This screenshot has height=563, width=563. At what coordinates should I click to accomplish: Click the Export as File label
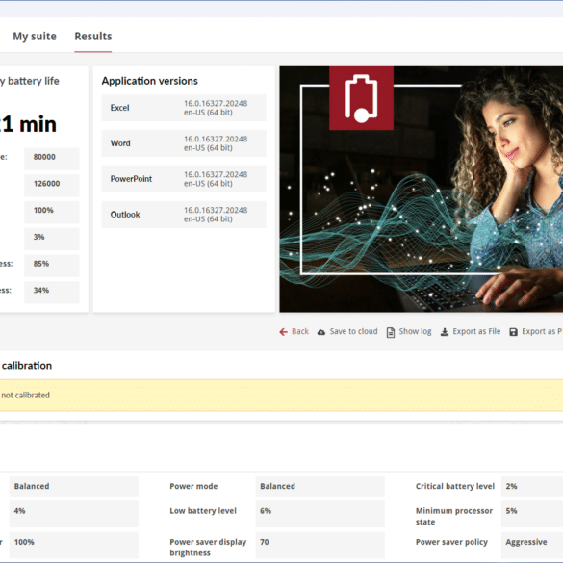pyautogui.click(x=476, y=331)
